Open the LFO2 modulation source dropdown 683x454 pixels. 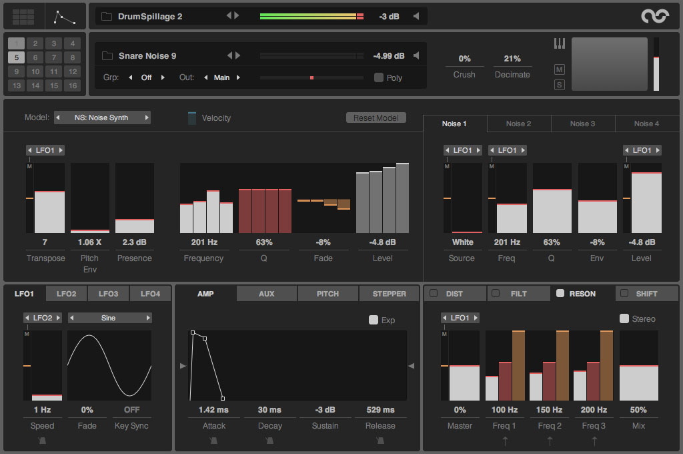point(43,318)
